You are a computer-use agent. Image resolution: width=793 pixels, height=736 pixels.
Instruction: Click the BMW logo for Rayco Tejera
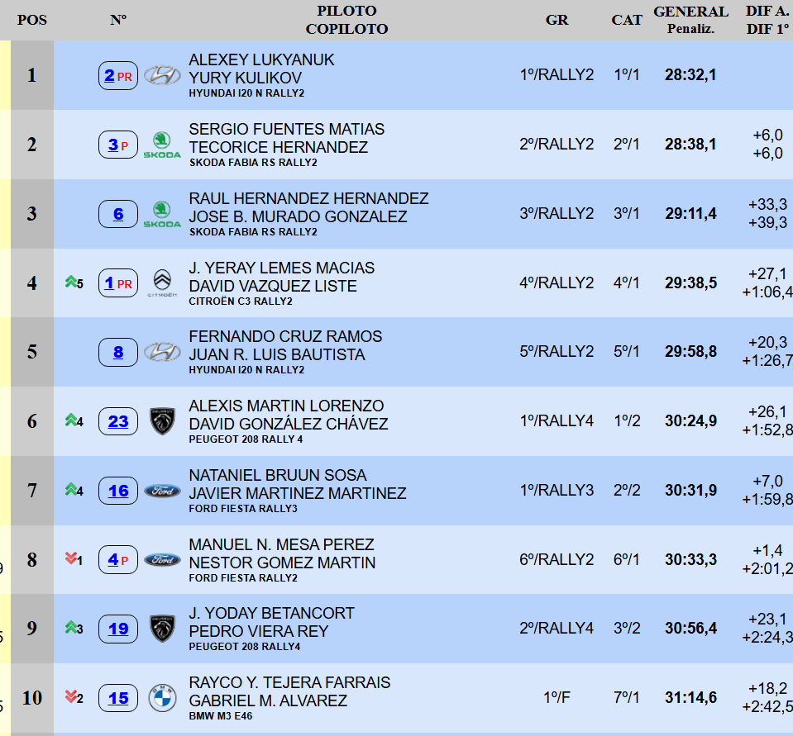162,699
